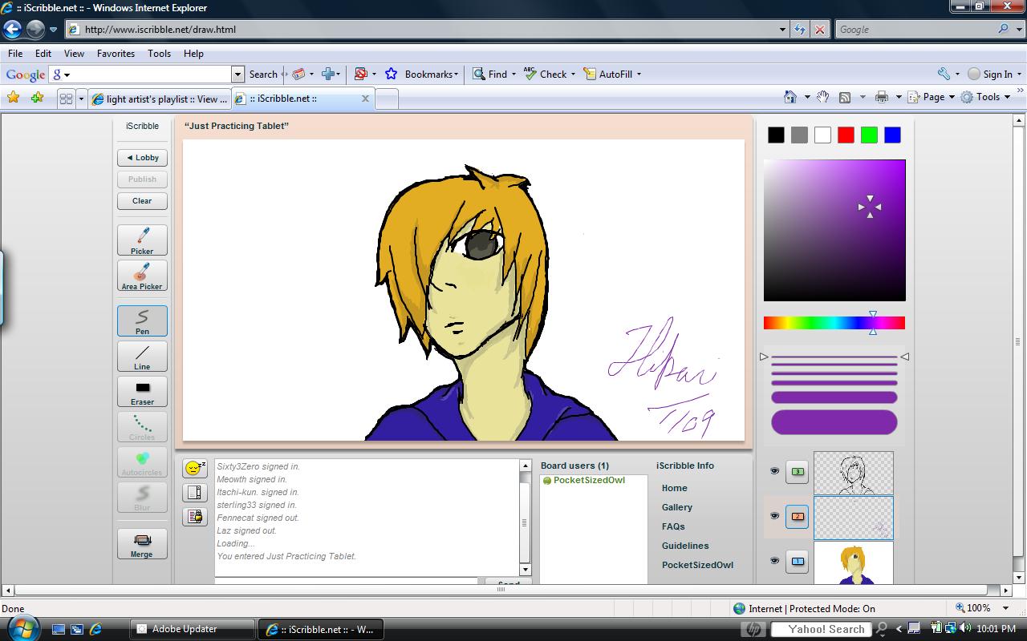1027x641 pixels.
Task: Select the Line tool
Action: point(142,357)
